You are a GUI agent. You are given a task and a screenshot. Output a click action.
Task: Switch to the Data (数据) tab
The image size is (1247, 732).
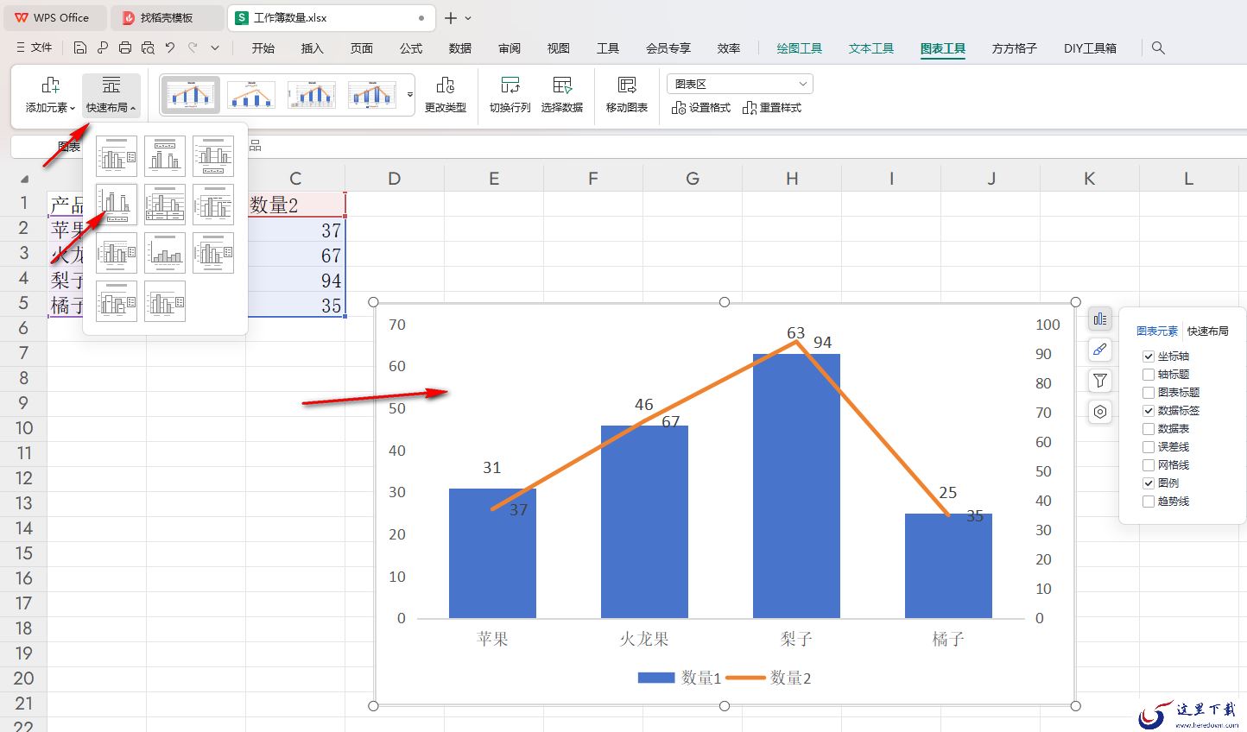(x=460, y=48)
